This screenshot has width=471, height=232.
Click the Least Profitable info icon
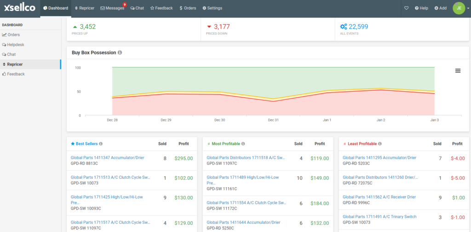point(380,144)
